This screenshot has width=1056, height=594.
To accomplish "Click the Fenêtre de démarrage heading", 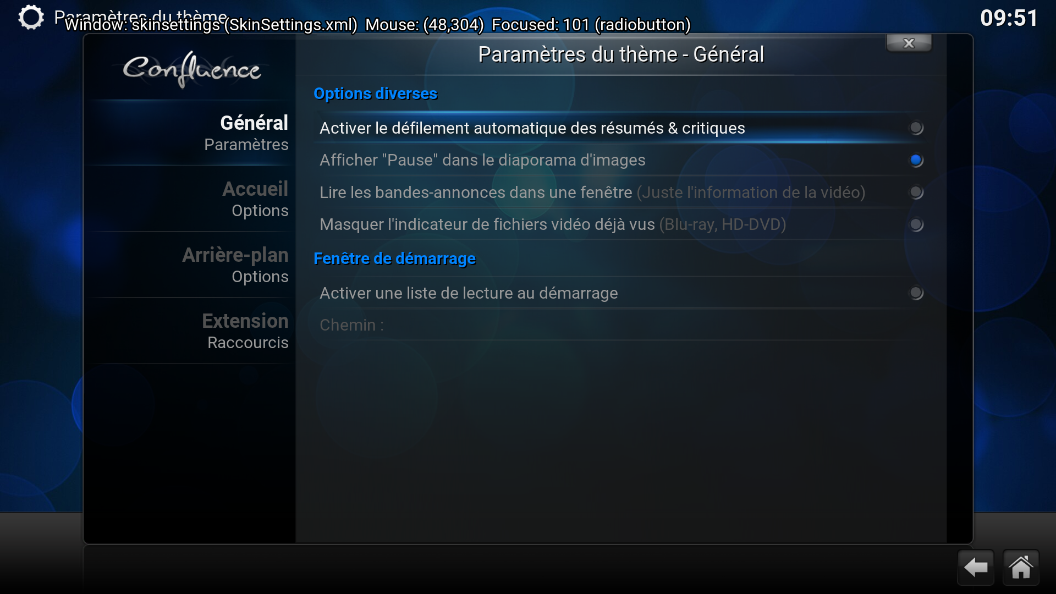I will (394, 258).
